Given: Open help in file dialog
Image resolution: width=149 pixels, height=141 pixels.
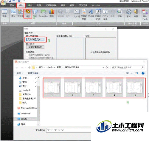Looking at the screenshot, I should [143, 73].
